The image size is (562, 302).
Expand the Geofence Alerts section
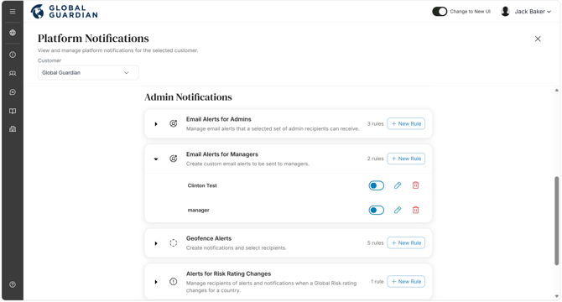click(x=156, y=243)
